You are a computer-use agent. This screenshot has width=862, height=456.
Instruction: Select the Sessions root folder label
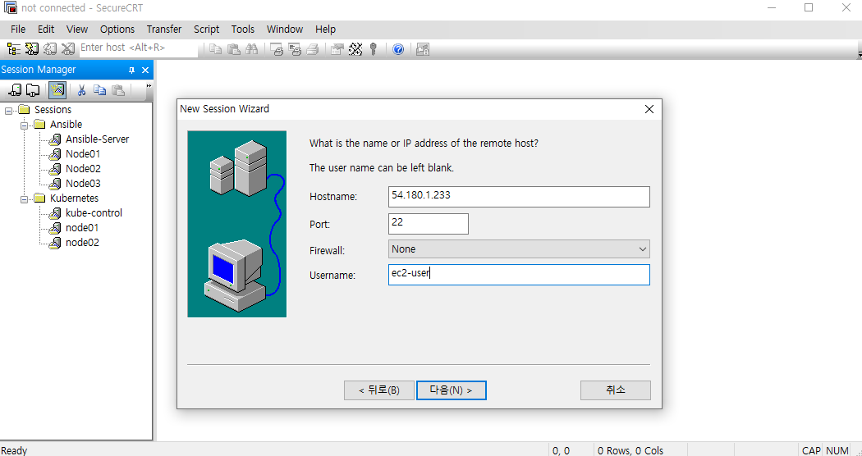53,110
